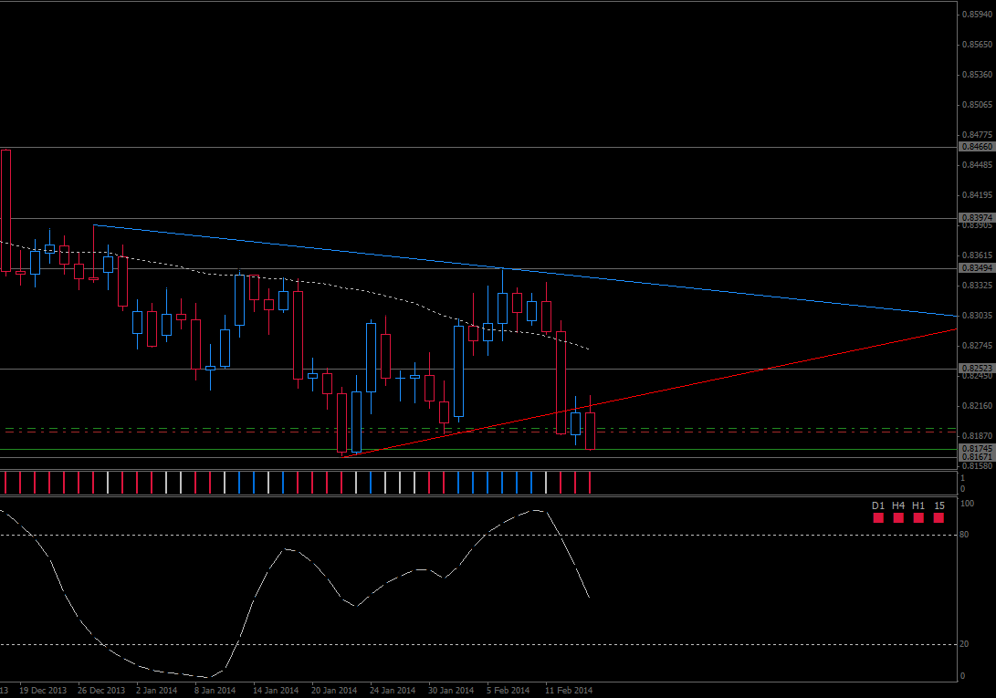This screenshot has height=698, width=996.
Task: Click the oscillator 80 level label
Action: [964, 535]
